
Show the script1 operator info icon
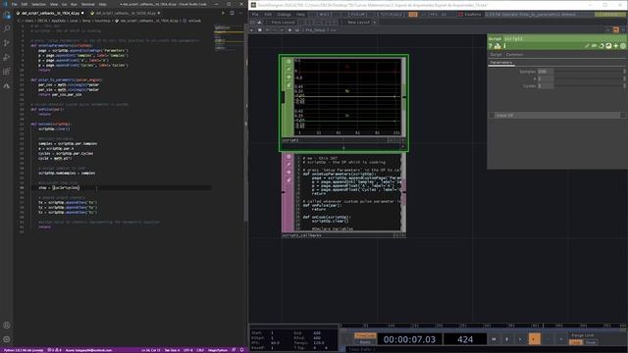(x=504, y=46)
